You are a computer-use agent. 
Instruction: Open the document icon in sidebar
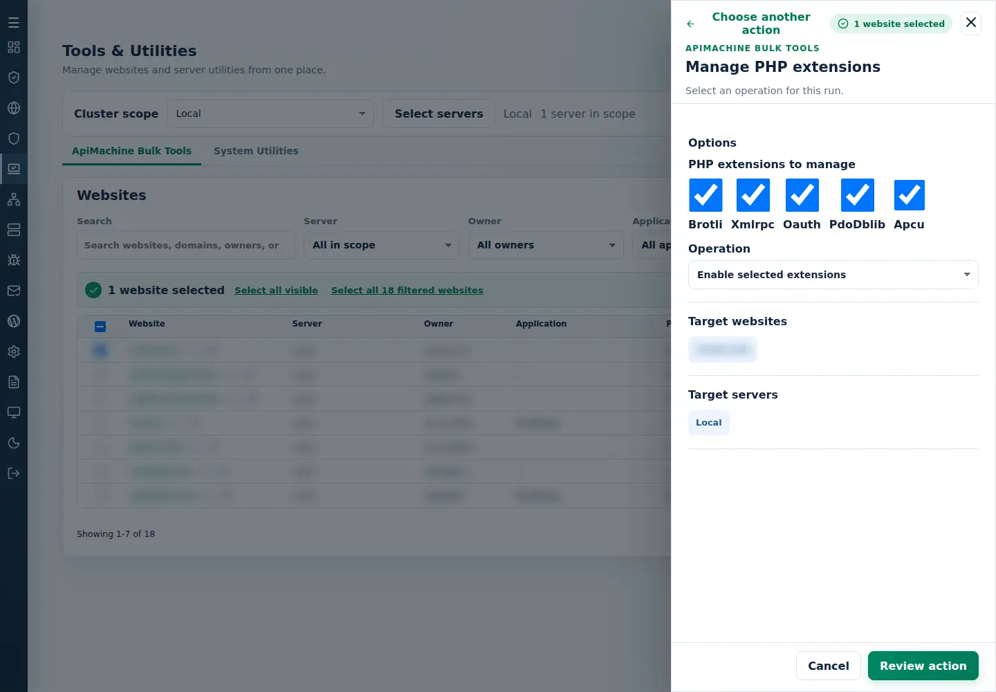click(14, 382)
